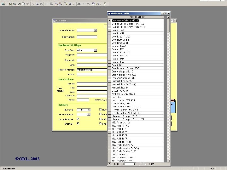The width and height of the screenshot is (227, 170).
Task: Open the Scan Type dropdown arrow
Action: coord(95,50)
